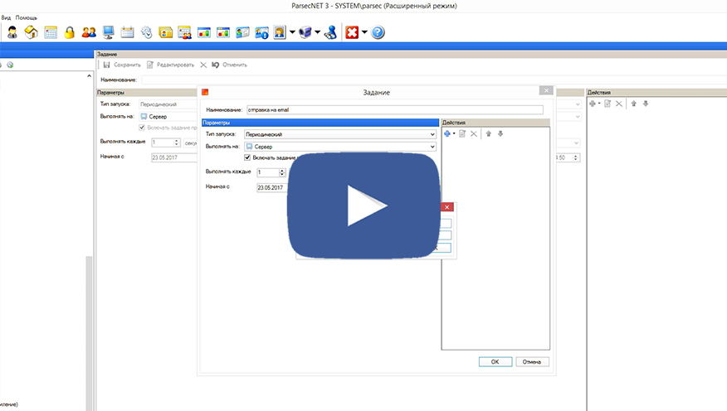The width and height of the screenshot is (727, 411).
Task: Click move down arrow in dialog Действия
Action: [500, 133]
